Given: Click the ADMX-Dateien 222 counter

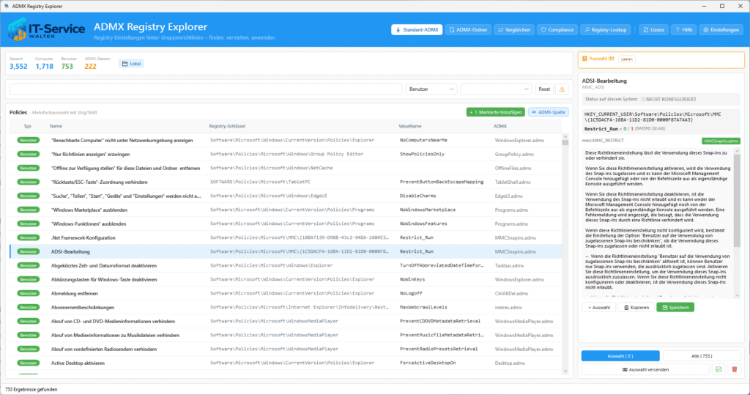Looking at the screenshot, I should pyautogui.click(x=97, y=63).
